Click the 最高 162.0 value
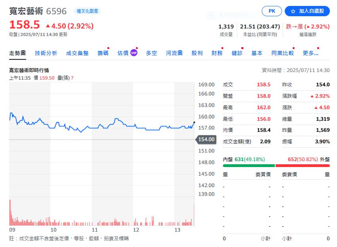 pos(264,107)
